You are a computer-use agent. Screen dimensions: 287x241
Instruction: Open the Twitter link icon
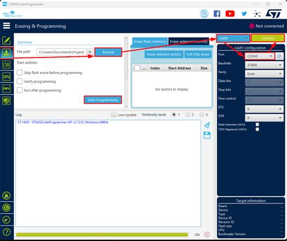click(244, 14)
